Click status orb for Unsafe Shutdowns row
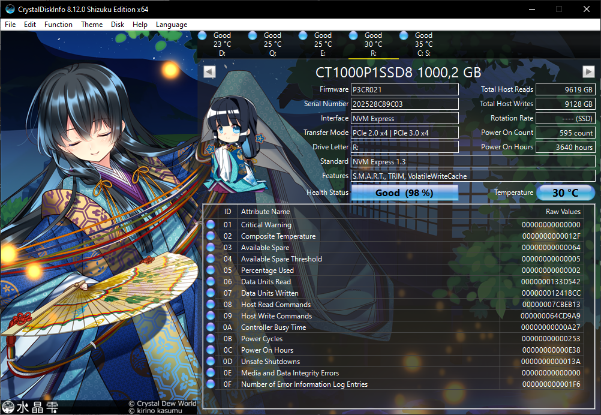This screenshot has width=601, height=415. coord(211,361)
